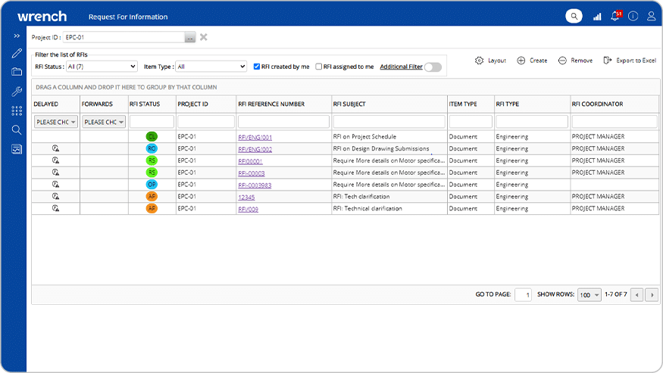Open the folder icon in sidebar
The image size is (663, 373).
click(17, 71)
